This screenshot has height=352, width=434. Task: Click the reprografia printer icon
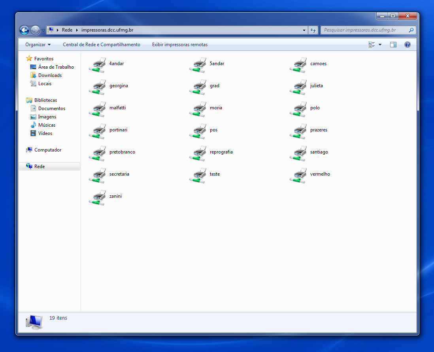(x=198, y=153)
